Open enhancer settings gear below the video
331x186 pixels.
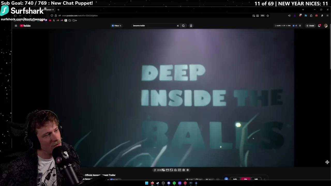(188, 170)
